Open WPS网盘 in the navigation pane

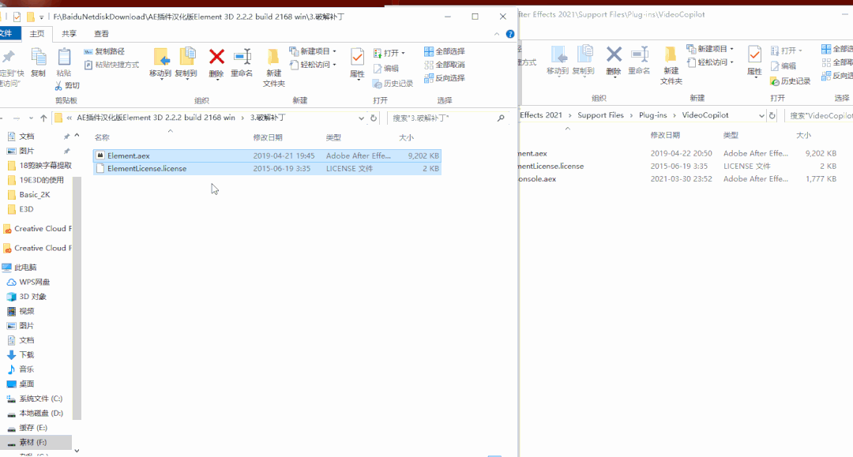coord(34,282)
